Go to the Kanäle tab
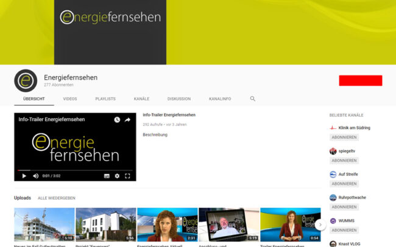396x247 pixels. (141, 99)
